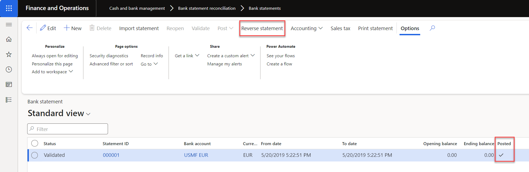This screenshot has width=529, height=172.
Task: Click Create a flow
Action: click(279, 64)
